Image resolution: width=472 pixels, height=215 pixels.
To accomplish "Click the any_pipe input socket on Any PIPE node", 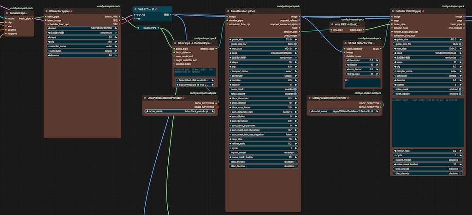I will [331, 30].
